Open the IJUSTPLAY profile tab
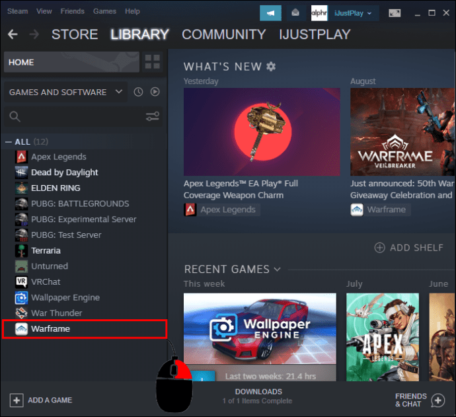 click(x=315, y=34)
